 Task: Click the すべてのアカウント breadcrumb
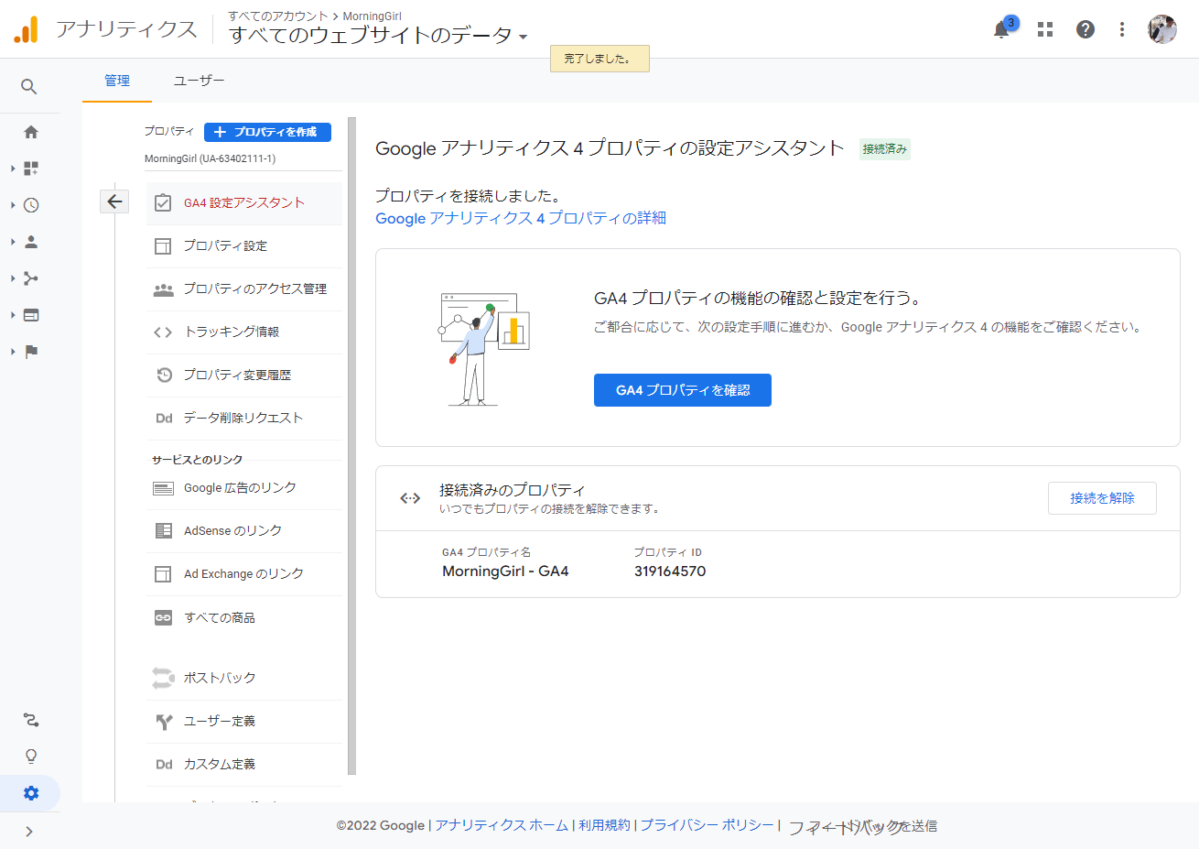pyautogui.click(x=278, y=16)
